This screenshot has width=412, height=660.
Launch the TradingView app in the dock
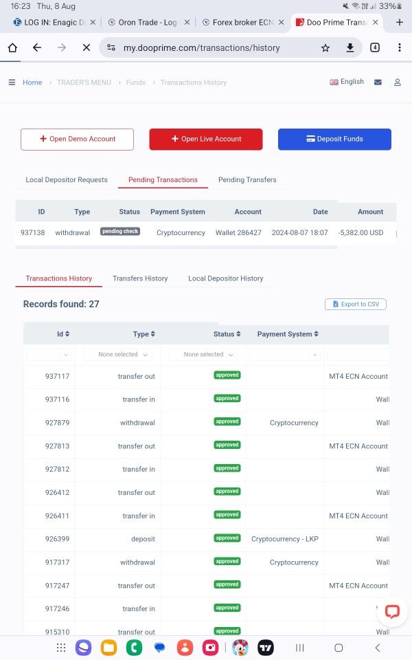pyautogui.click(x=266, y=648)
